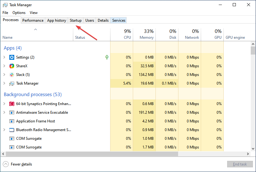The image size is (256, 172).
Task: Expand the ShareX process row
Action: [x=4, y=66]
